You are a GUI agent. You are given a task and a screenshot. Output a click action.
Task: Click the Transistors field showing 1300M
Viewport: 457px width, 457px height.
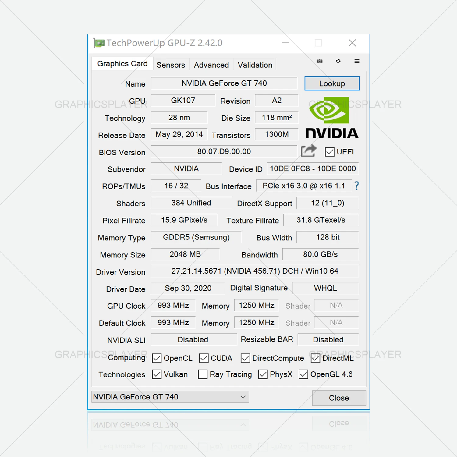click(277, 134)
